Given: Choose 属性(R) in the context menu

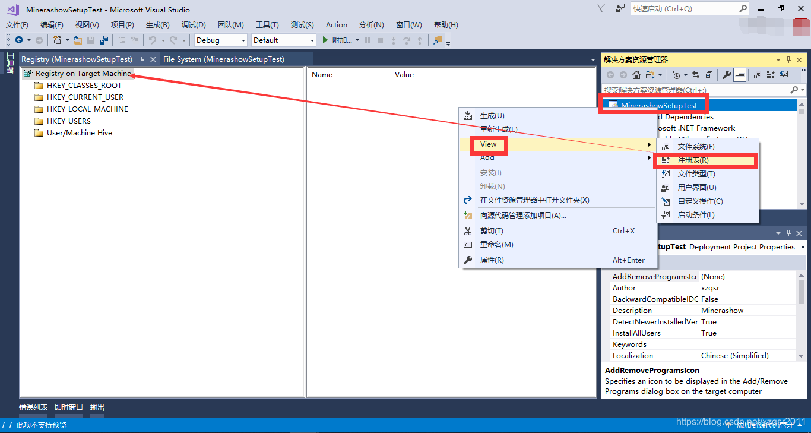Looking at the screenshot, I should [x=558, y=260].
